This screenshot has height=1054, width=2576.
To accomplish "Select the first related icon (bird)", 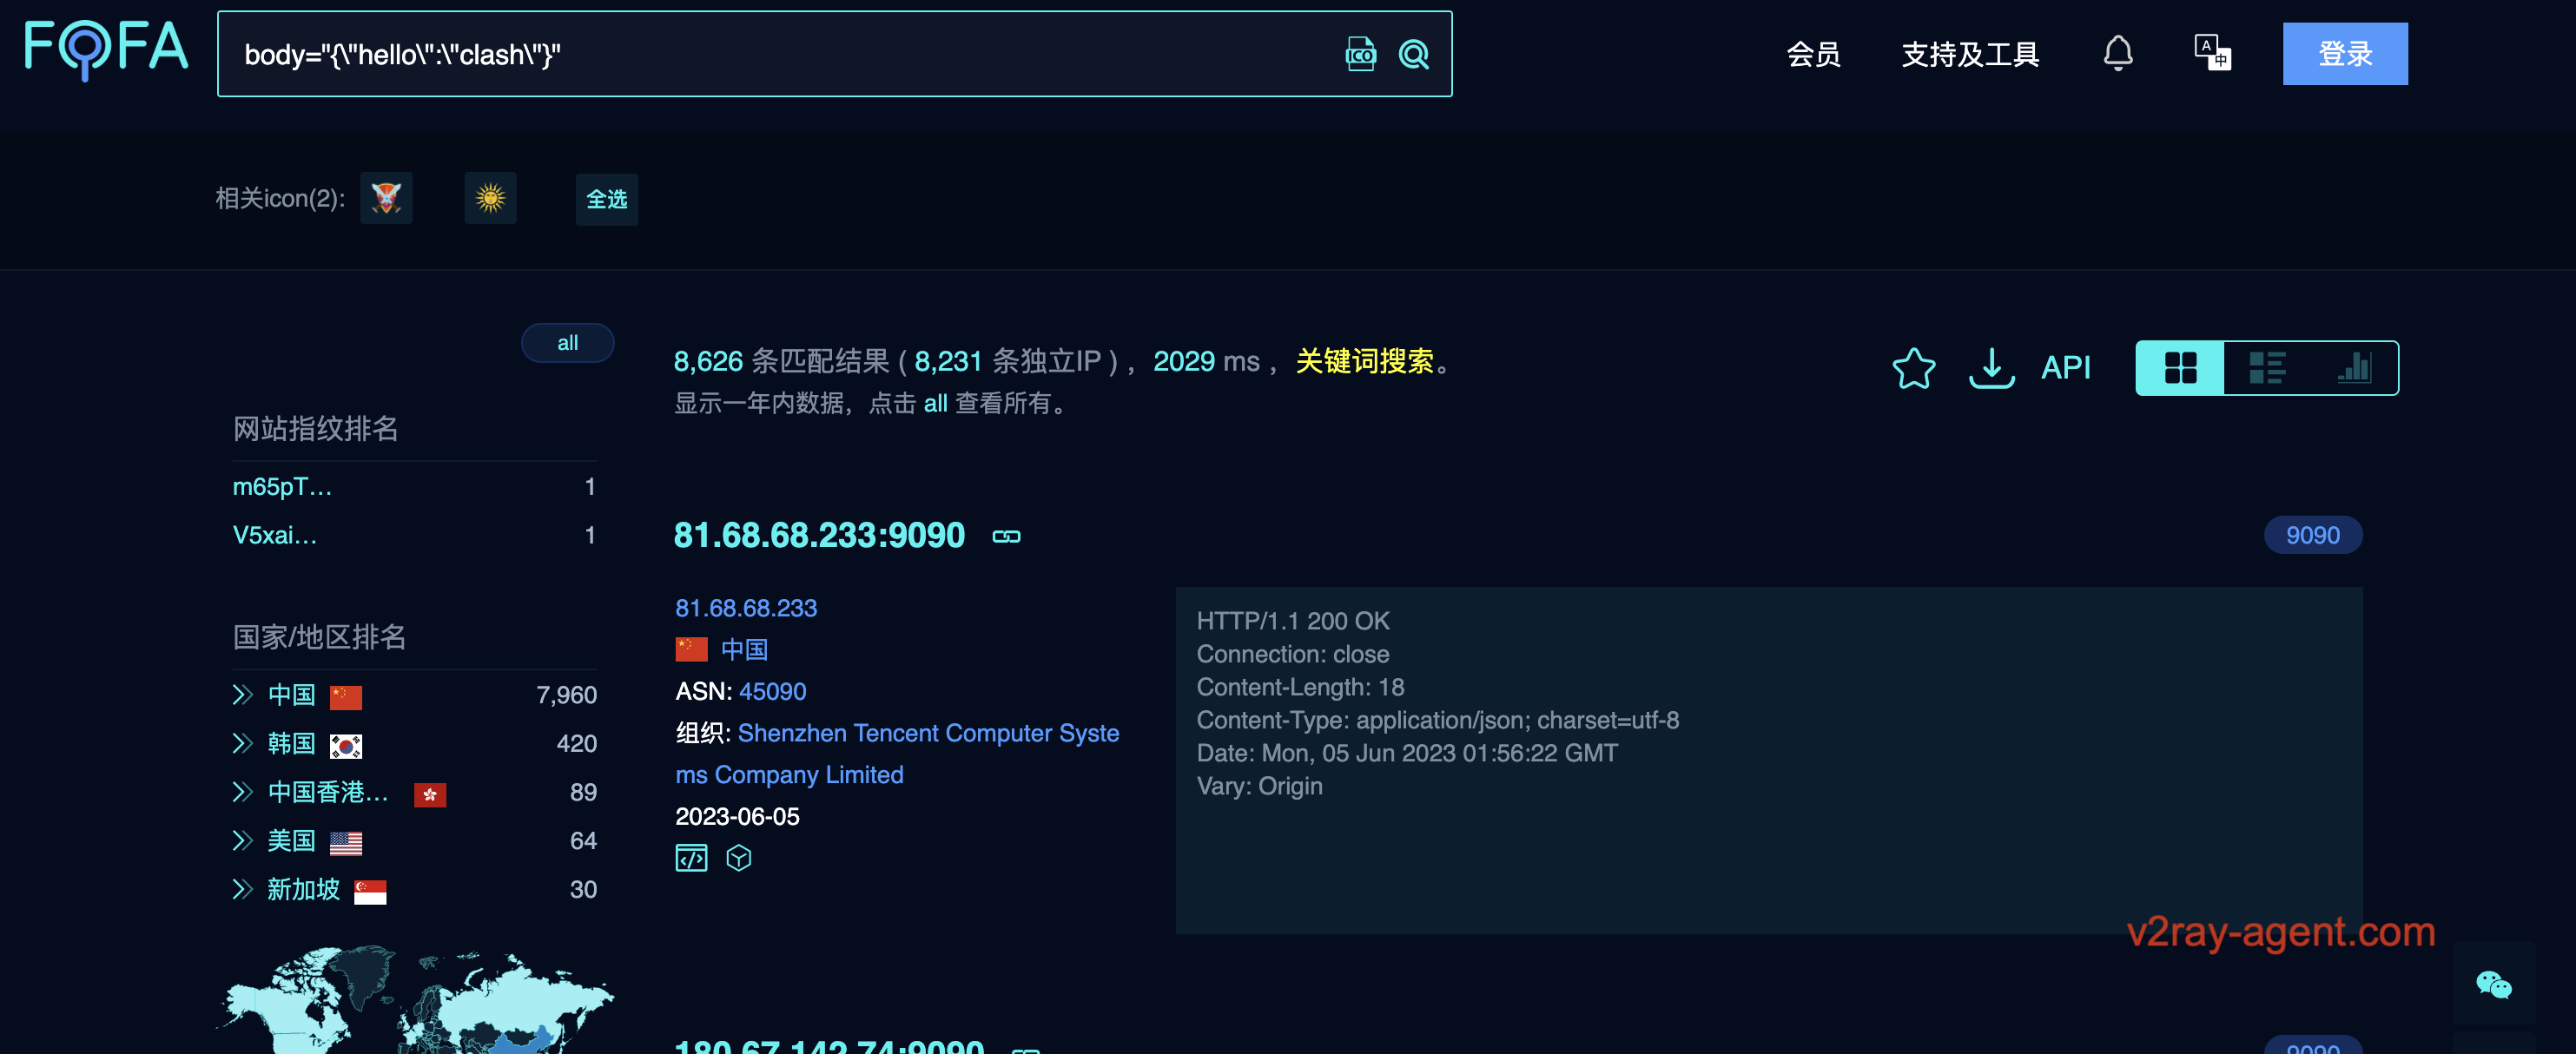I will (386, 198).
